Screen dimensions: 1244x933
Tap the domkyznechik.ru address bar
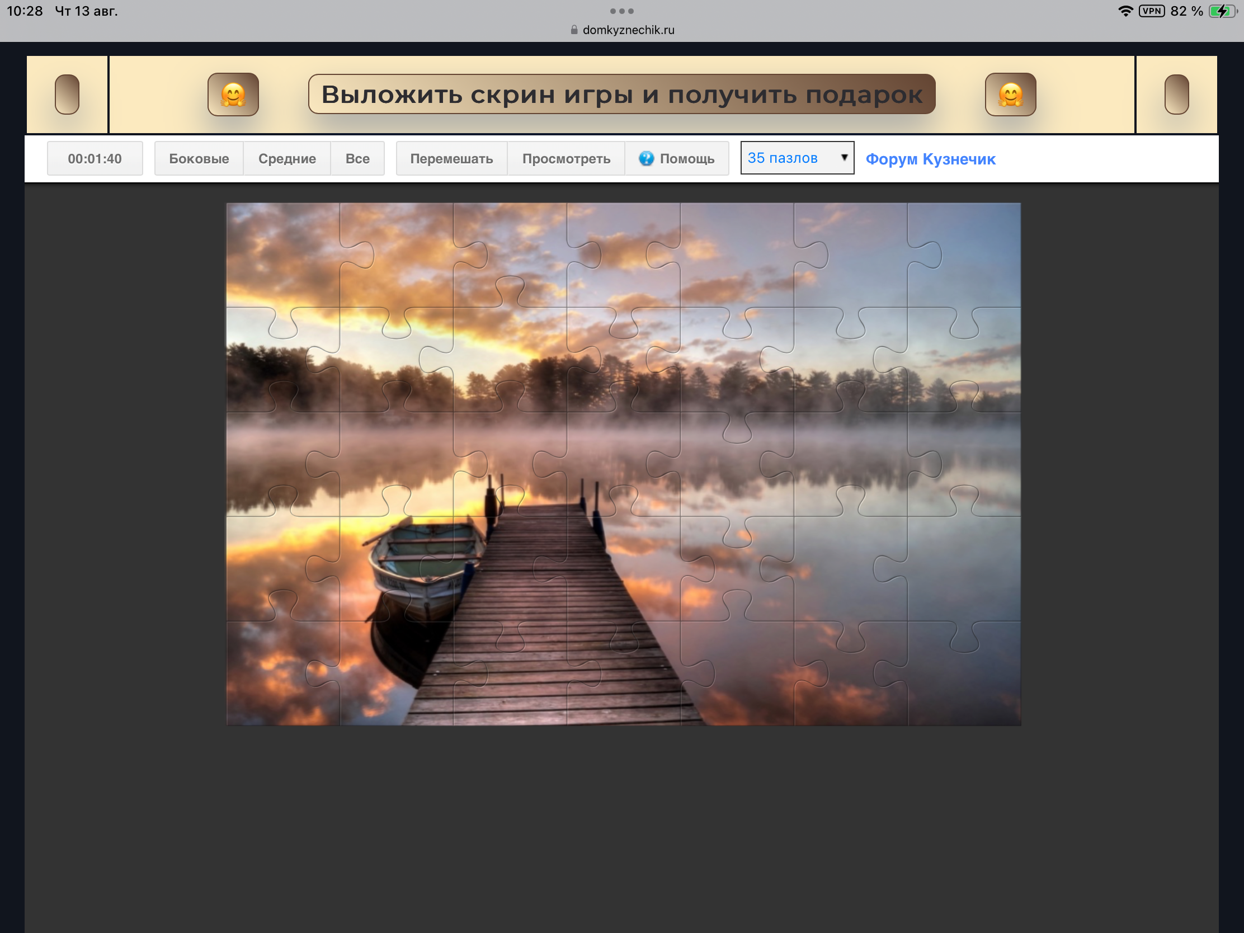[x=622, y=30]
